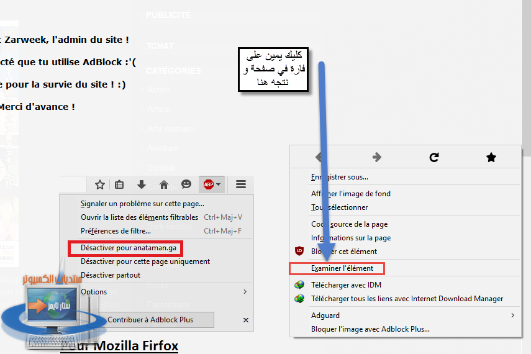Click the smiley chat icon in toolbar
This screenshot has width=531, height=354.
coord(186,184)
